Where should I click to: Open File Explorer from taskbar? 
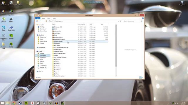click(x=8, y=103)
